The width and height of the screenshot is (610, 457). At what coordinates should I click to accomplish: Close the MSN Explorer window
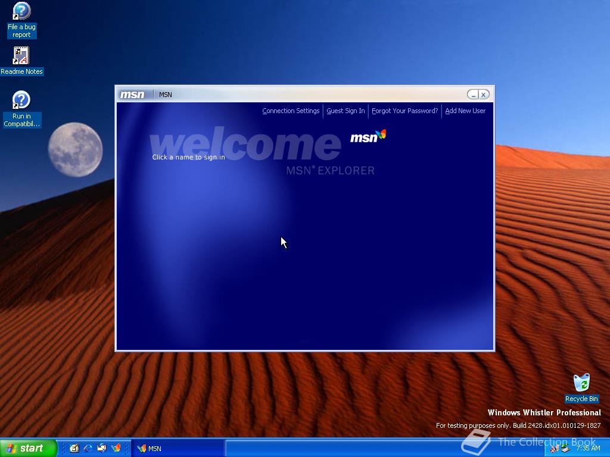point(484,95)
